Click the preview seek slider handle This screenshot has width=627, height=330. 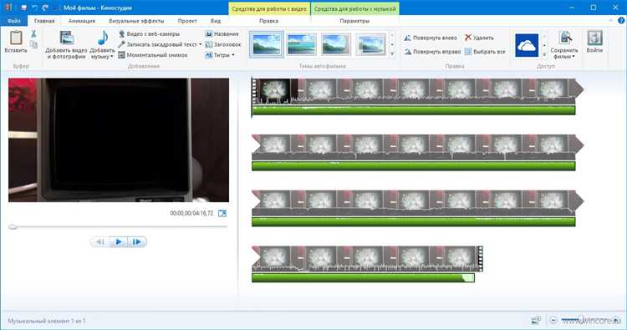[x=13, y=227]
